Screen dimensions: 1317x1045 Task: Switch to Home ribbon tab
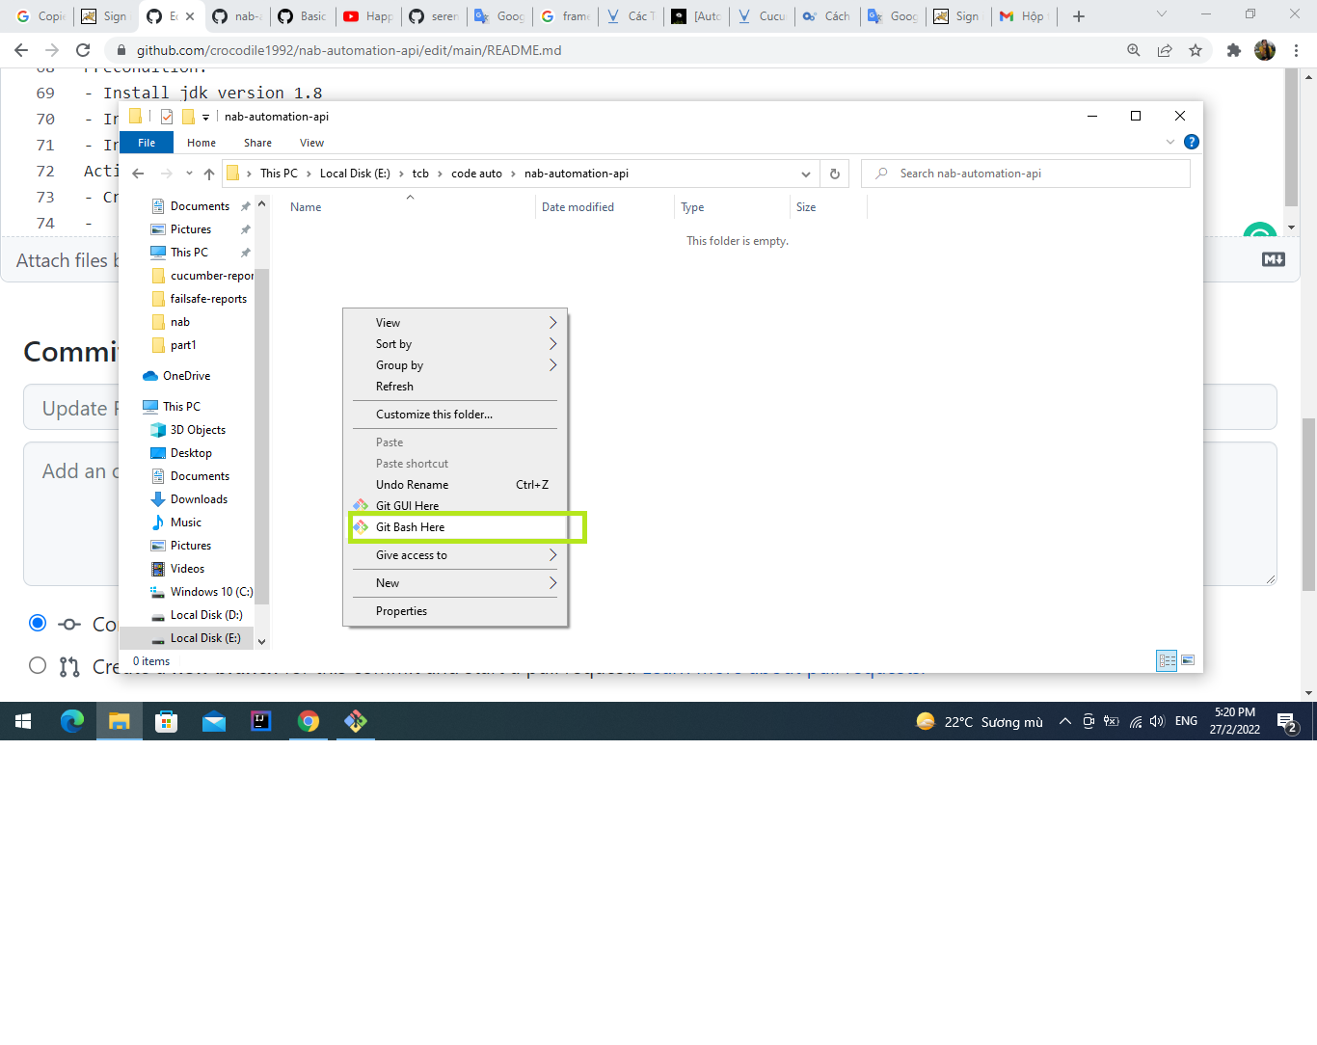coord(202,143)
